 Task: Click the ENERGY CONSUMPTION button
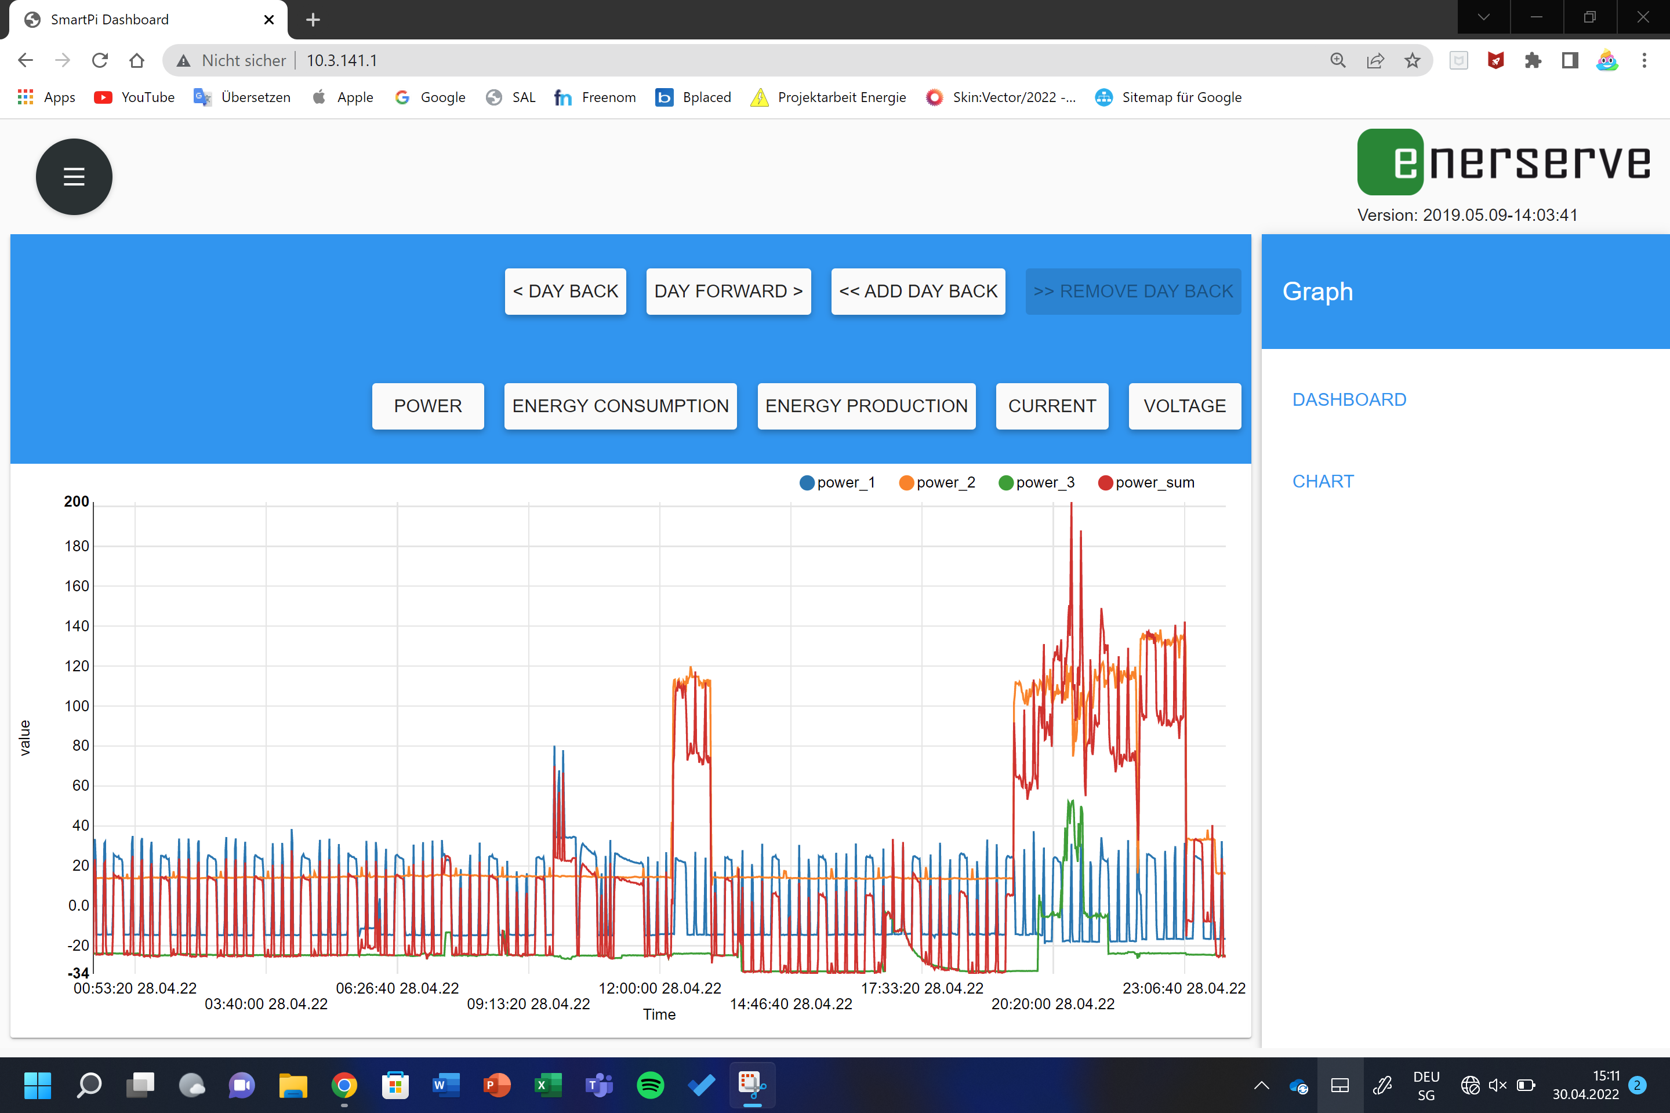(x=620, y=406)
